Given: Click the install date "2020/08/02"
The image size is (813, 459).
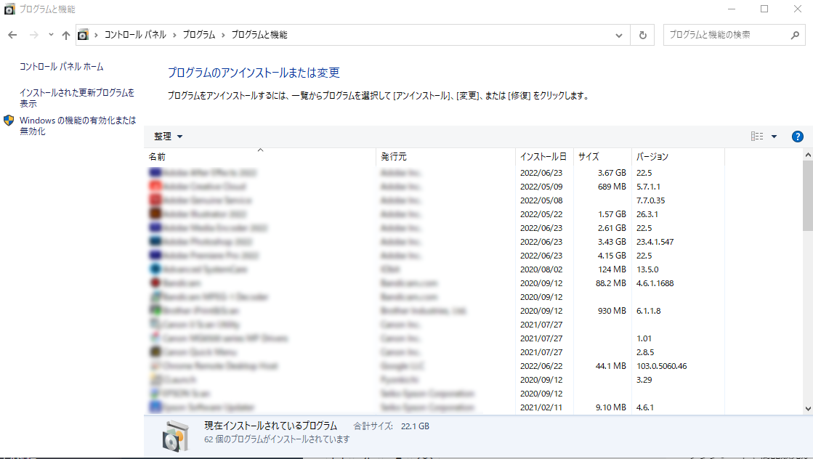Looking at the screenshot, I should [541, 269].
